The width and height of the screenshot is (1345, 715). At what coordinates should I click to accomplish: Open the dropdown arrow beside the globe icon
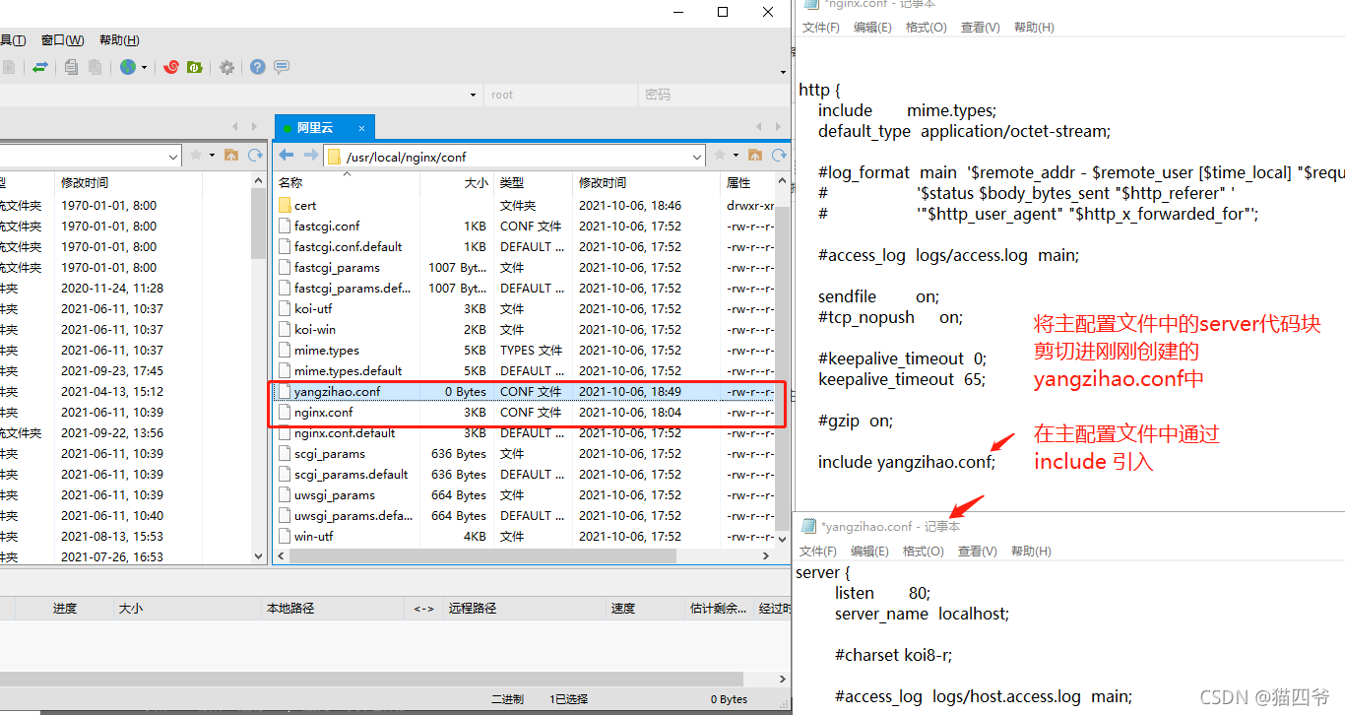pyautogui.click(x=144, y=67)
